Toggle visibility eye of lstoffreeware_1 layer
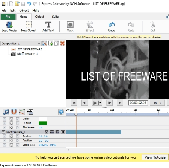 coord(47,132)
